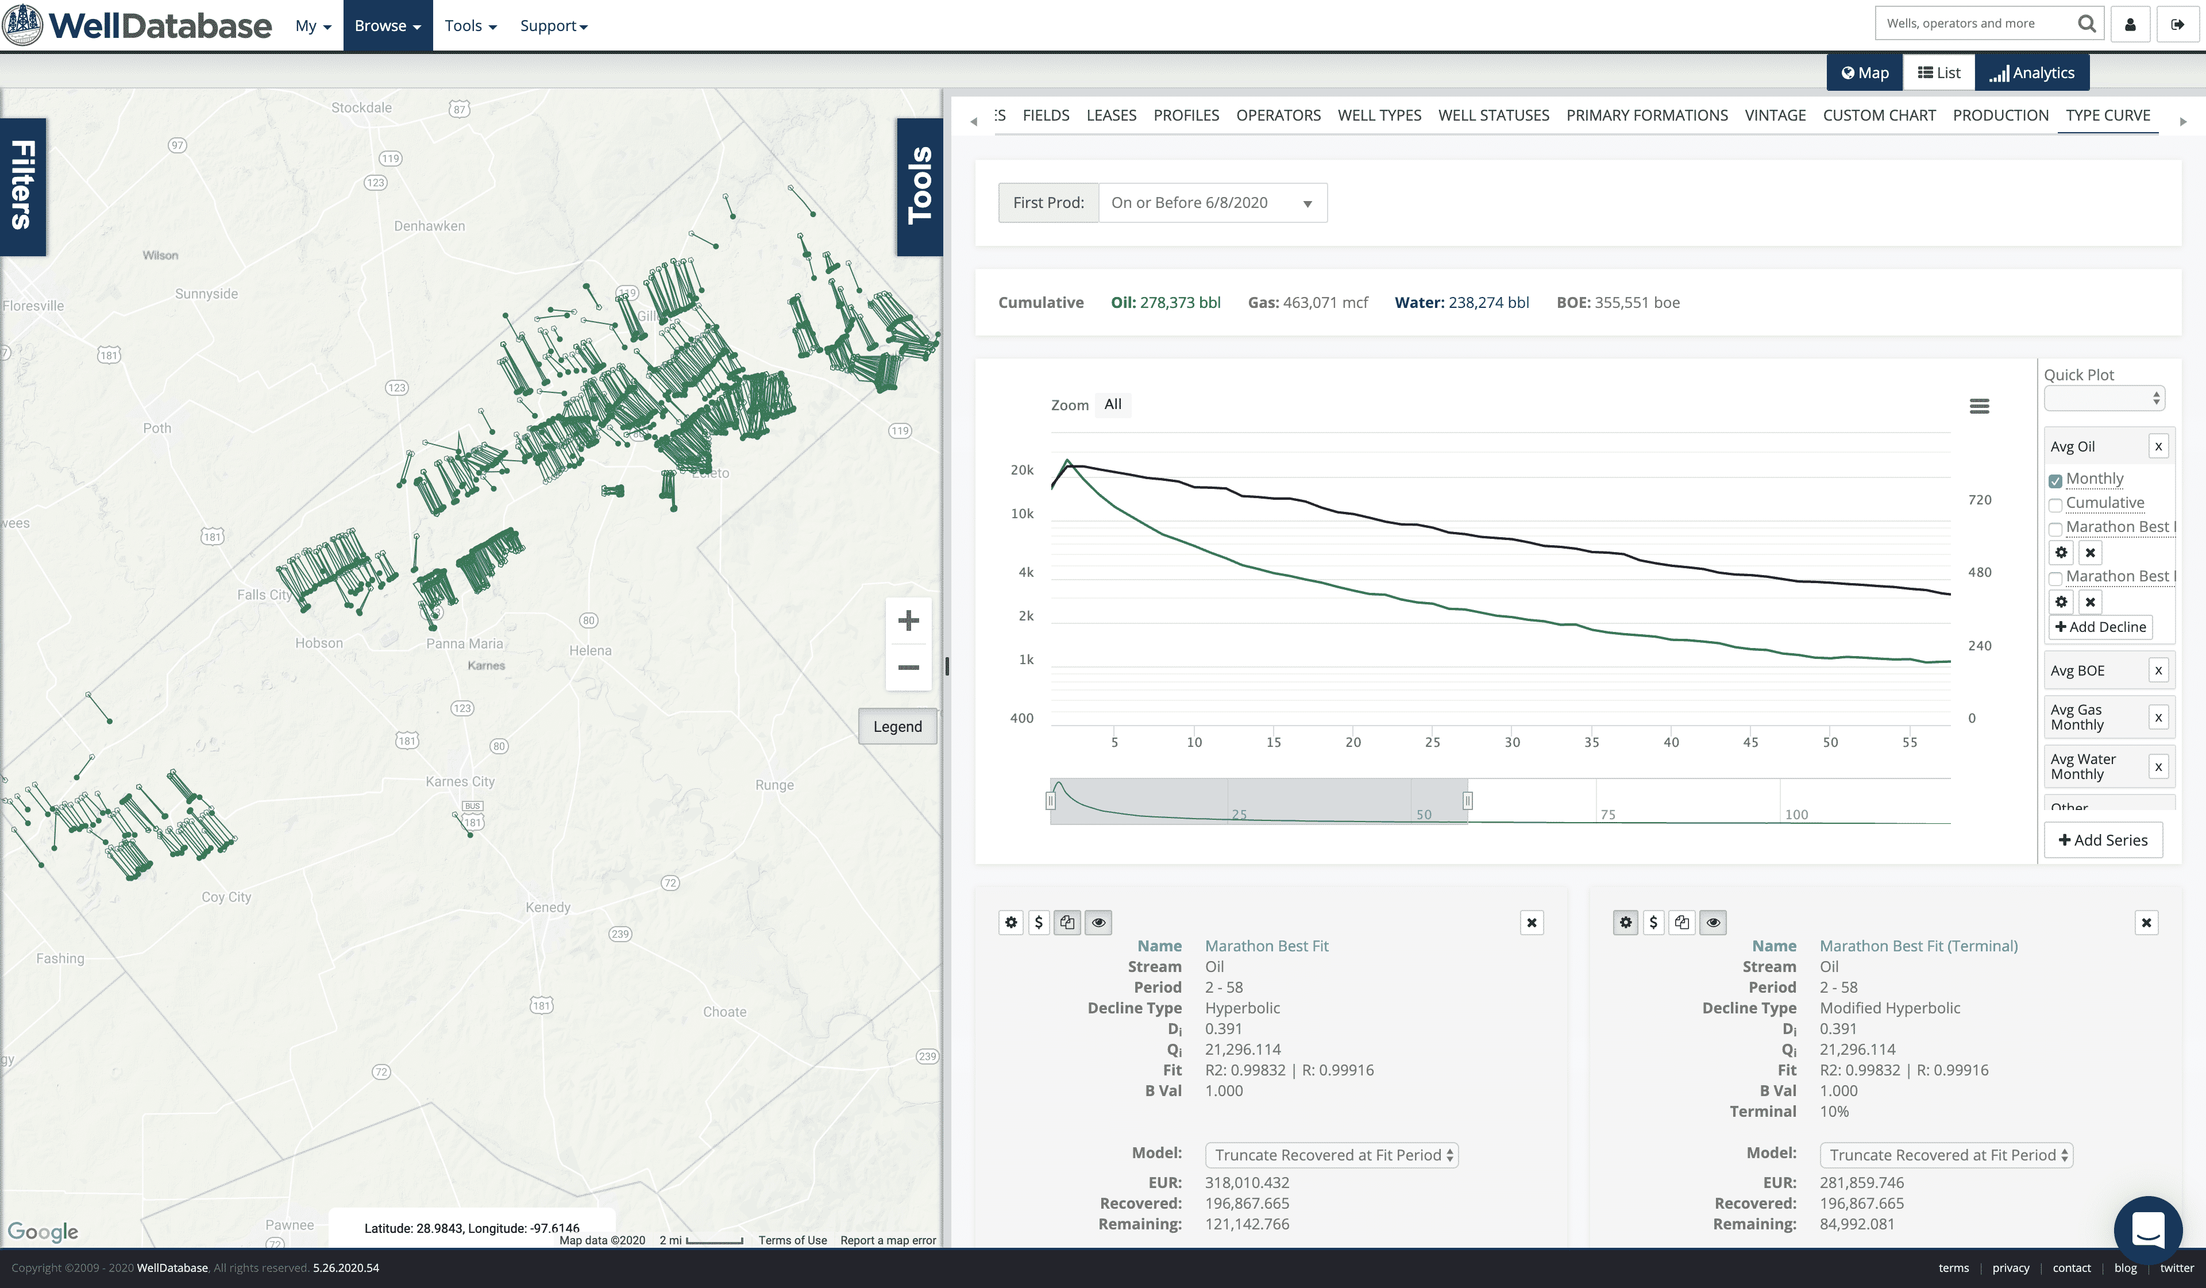This screenshot has width=2206, height=1288.
Task: Open the First Prod date dropdown
Action: [x=1212, y=203]
